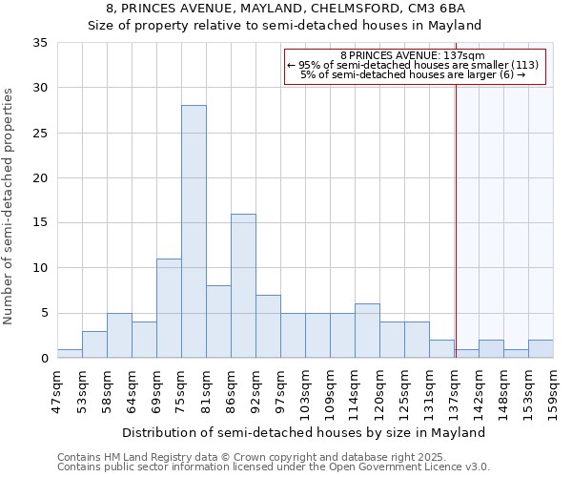The width and height of the screenshot is (572, 477).
Task: Click the histogram bar starting at 92sqm
Action: [269, 326]
